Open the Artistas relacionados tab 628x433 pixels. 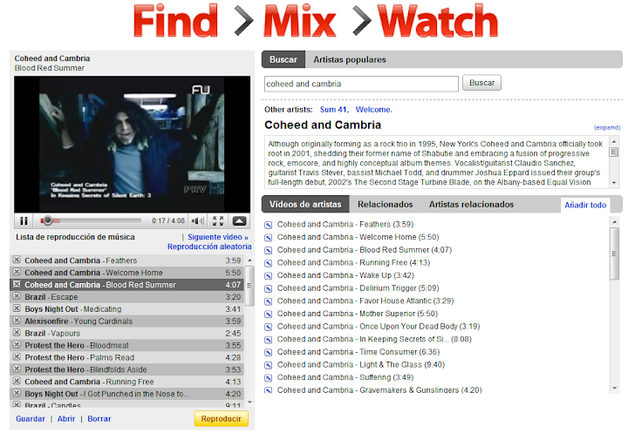point(471,205)
